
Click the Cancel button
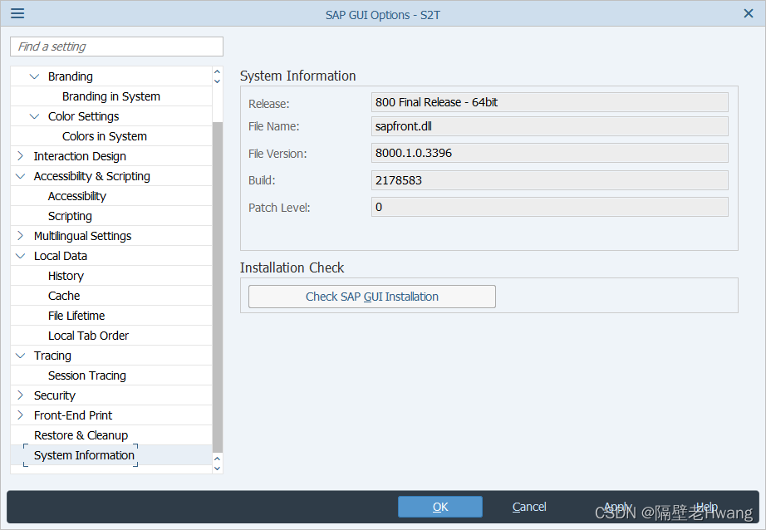(529, 507)
